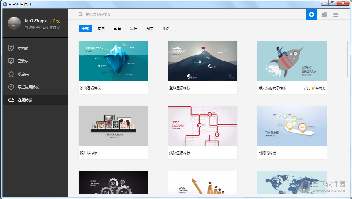This screenshot has height=199, width=352.
Task: Click the ¥15 price label
Action: pos(307,88)
